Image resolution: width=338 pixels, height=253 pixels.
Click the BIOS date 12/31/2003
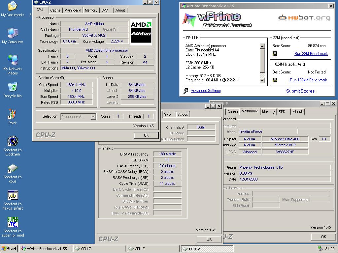285,179
